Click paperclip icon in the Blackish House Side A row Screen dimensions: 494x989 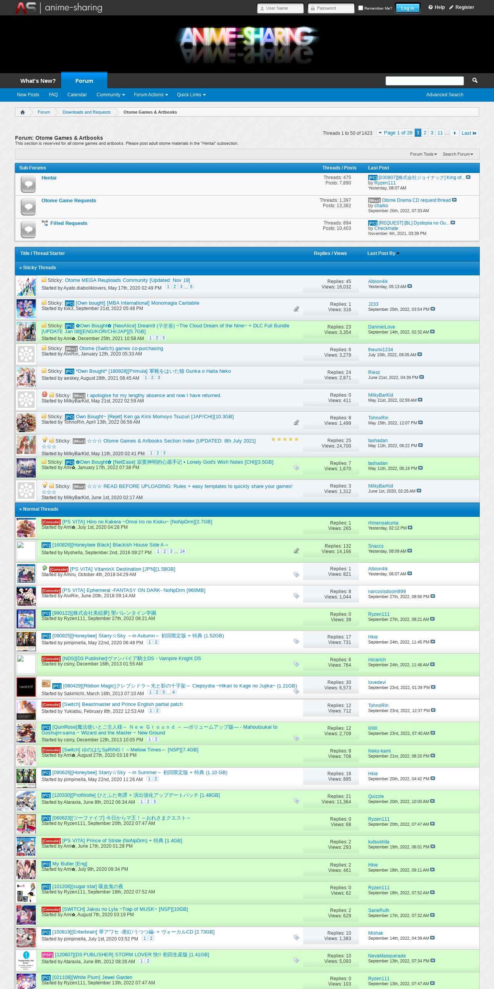coord(296,551)
